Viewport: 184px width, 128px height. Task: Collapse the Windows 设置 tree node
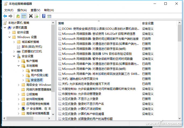click(x=9, y=37)
